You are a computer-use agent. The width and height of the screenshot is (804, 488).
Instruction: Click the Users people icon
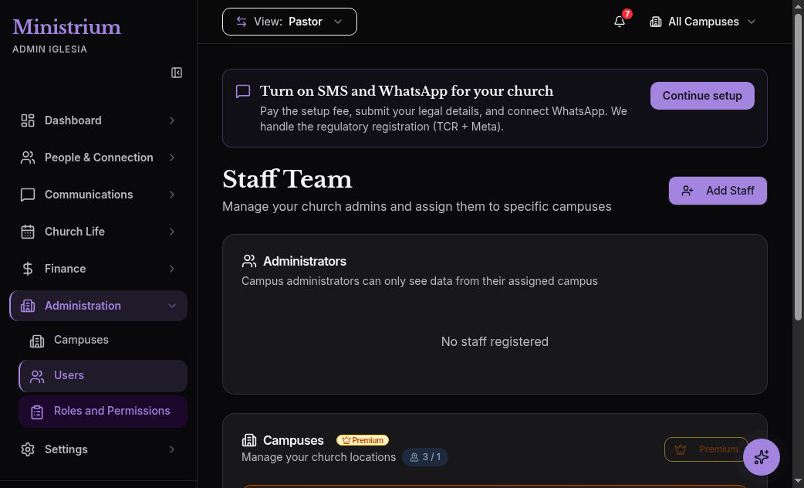37,377
